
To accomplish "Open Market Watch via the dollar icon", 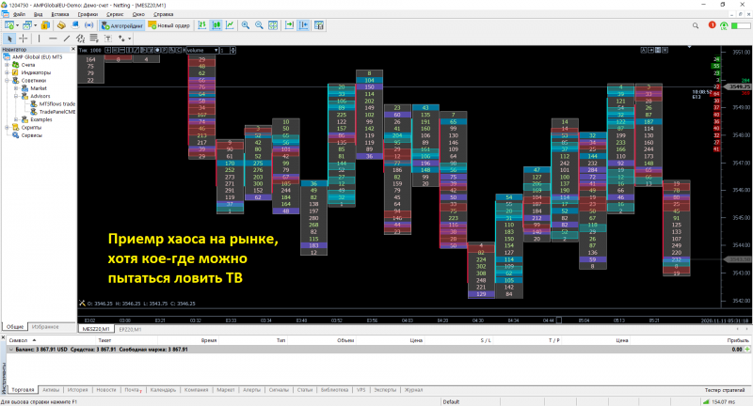I will point(45,25).
